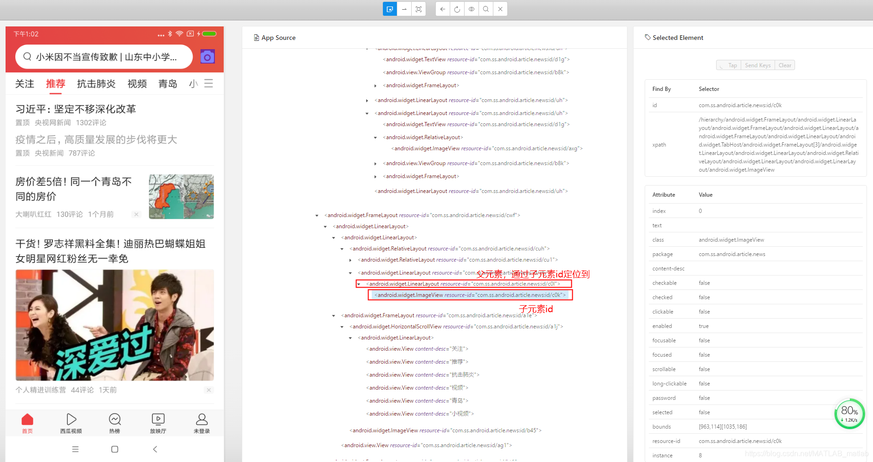Tap Android square home button
The image size is (873, 462).
coord(115,449)
